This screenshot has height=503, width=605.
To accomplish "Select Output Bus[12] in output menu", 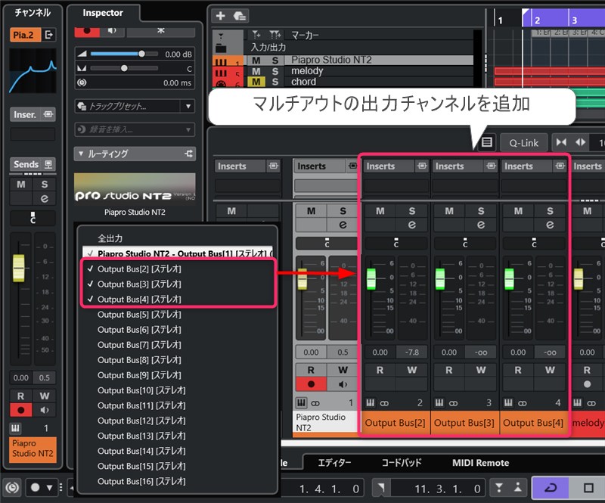I will (141, 421).
